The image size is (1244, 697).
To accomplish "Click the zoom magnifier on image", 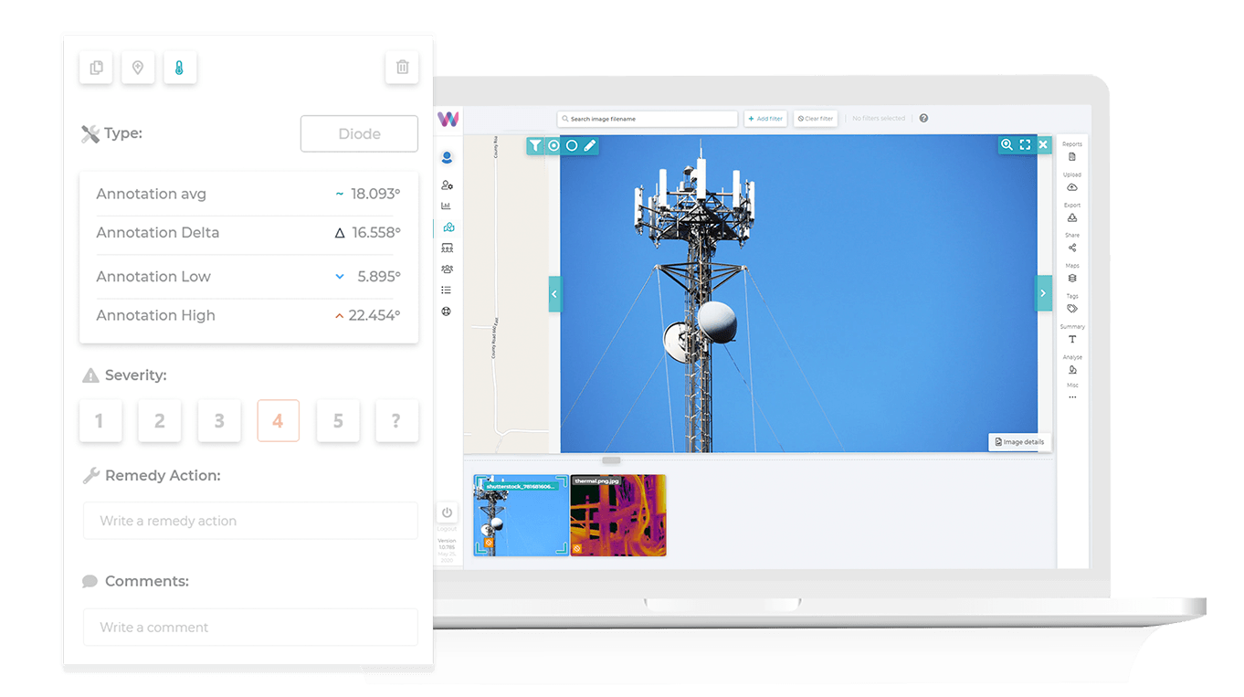I will pyautogui.click(x=1007, y=144).
